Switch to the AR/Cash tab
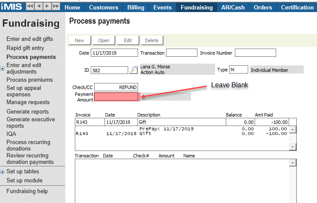This screenshot has width=317, height=203. click(x=233, y=7)
